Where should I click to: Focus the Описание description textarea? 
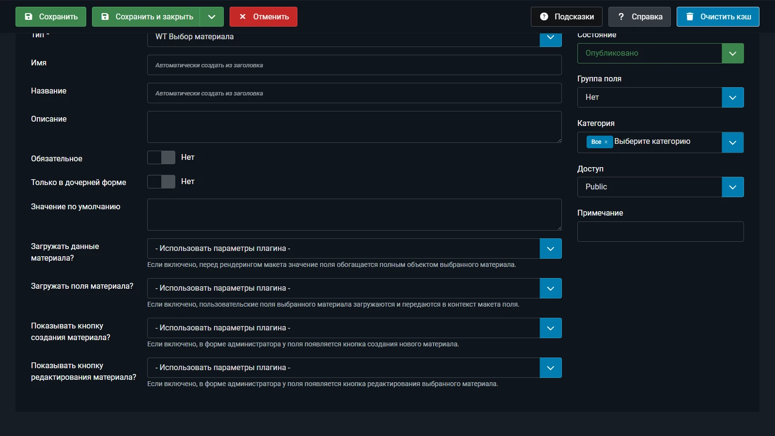coord(354,127)
